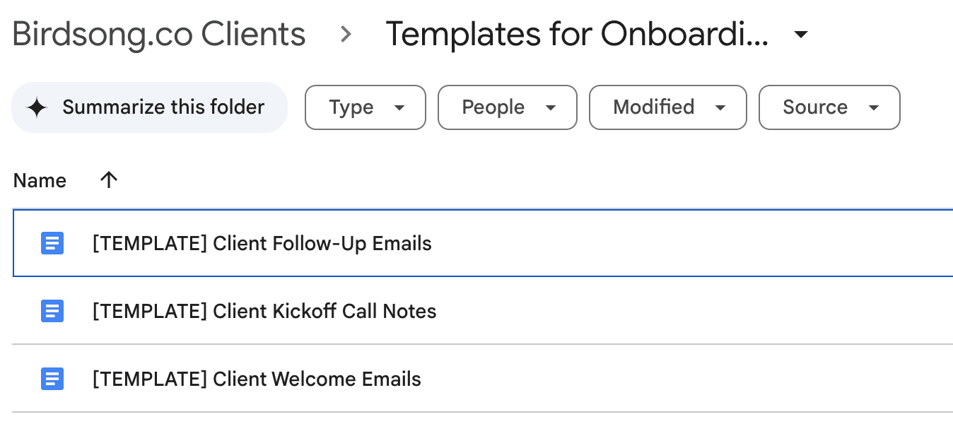The width and height of the screenshot is (953, 424).
Task: Open the Type filter dropdown
Action: [365, 107]
